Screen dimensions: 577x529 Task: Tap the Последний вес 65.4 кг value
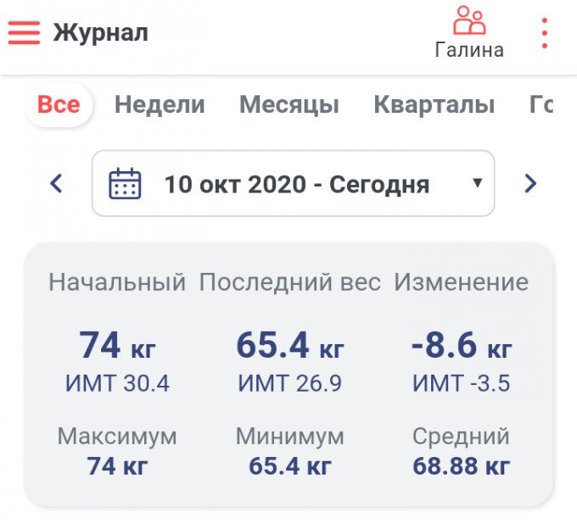click(x=289, y=346)
